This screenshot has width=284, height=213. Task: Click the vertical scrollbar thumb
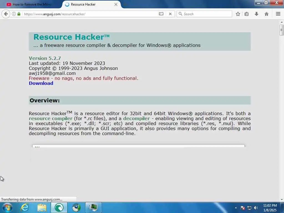pyautogui.click(x=282, y=30)
